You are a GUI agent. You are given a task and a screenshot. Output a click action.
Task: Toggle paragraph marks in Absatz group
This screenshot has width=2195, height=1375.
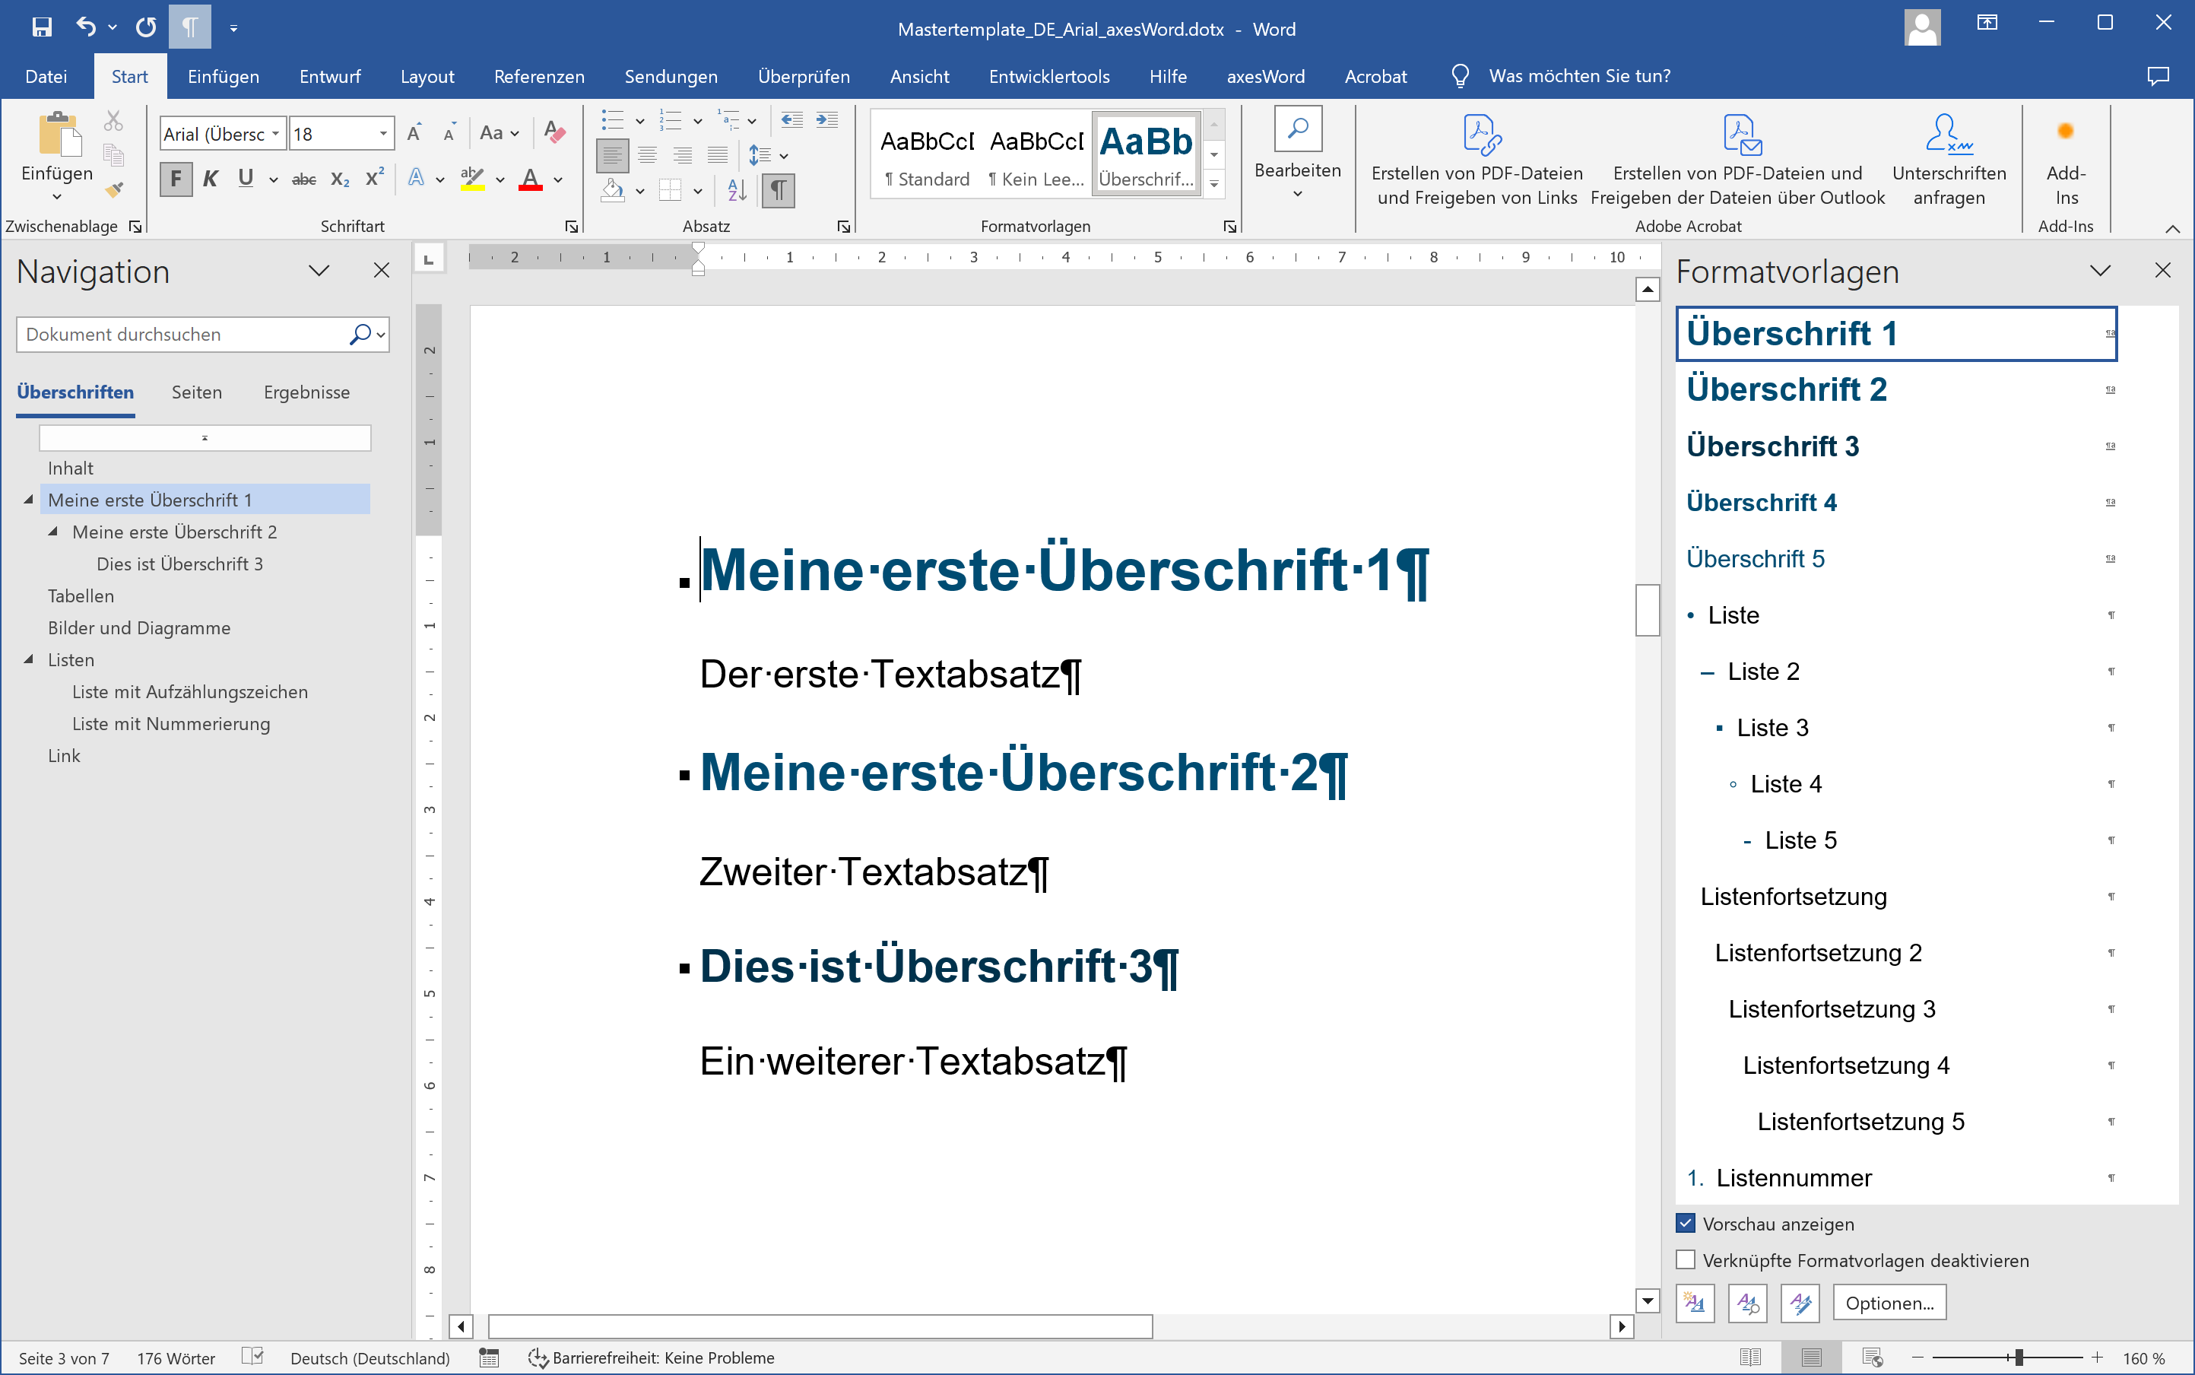coord(778,190)
